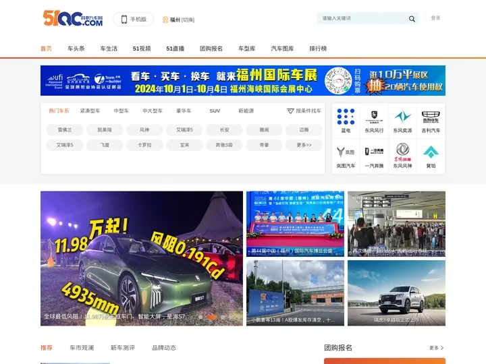Select the 新能源 tab

click(246, 111)
